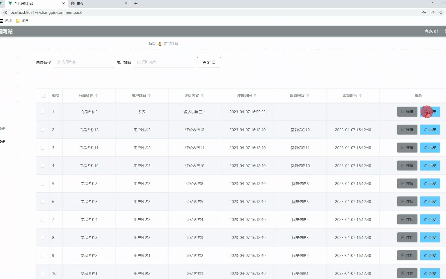
Task: Click the site info icon beside localhost:8081
Action: click(5, 12)
